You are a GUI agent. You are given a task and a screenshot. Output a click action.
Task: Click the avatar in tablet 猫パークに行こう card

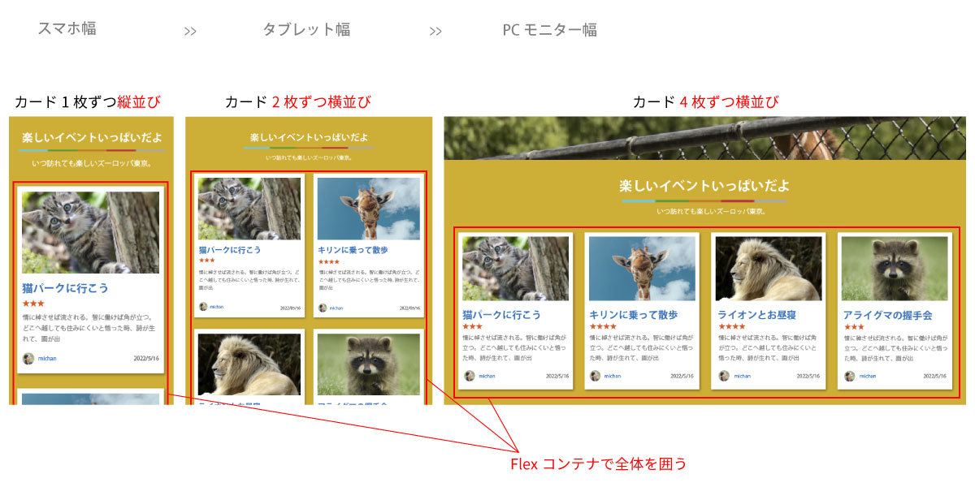203,307
